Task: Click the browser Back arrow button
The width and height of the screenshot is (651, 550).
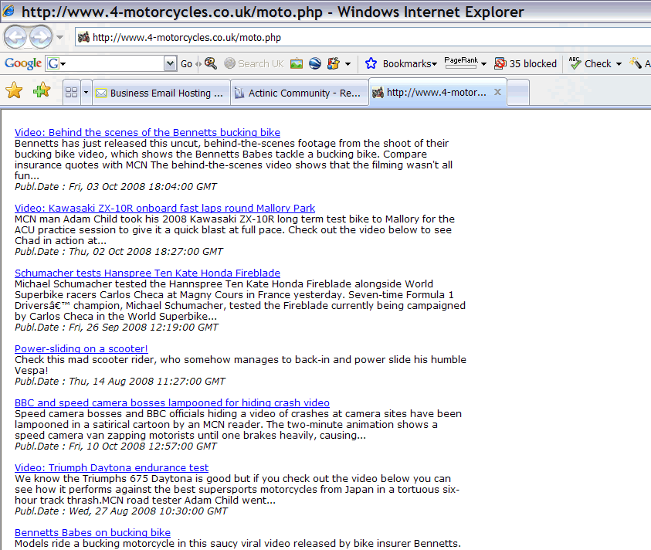Action: (16, 37)
